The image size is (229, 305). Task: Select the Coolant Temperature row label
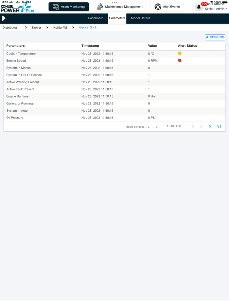click(21, 54)
